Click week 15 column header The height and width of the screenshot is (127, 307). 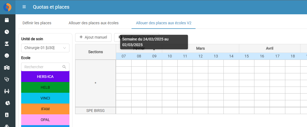click(x=247, y=56)
